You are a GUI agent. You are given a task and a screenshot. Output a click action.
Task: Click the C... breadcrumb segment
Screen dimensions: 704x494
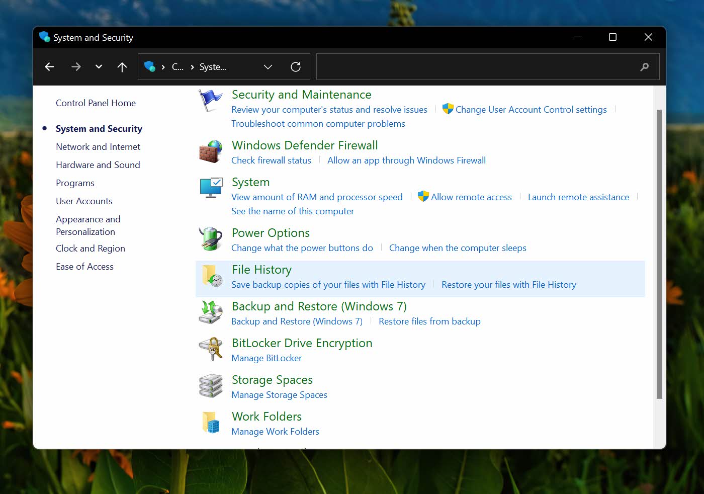[178, 67]
